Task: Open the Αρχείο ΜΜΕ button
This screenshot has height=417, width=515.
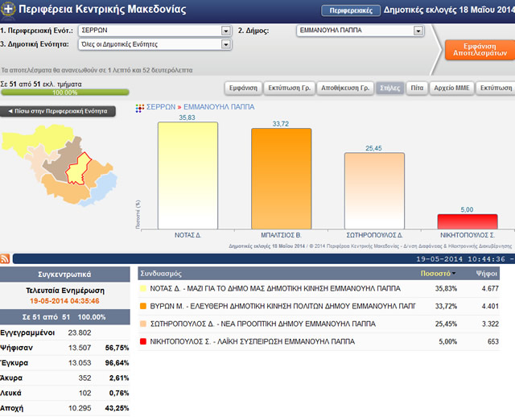Action: (451, 88)
